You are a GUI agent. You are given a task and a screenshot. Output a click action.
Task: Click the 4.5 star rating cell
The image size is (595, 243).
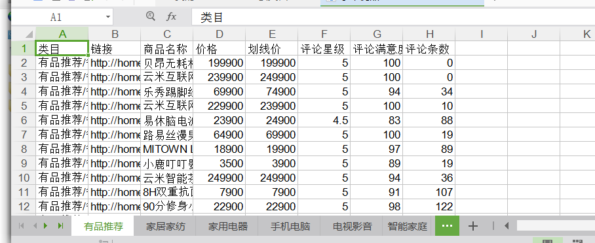point(324,120)
